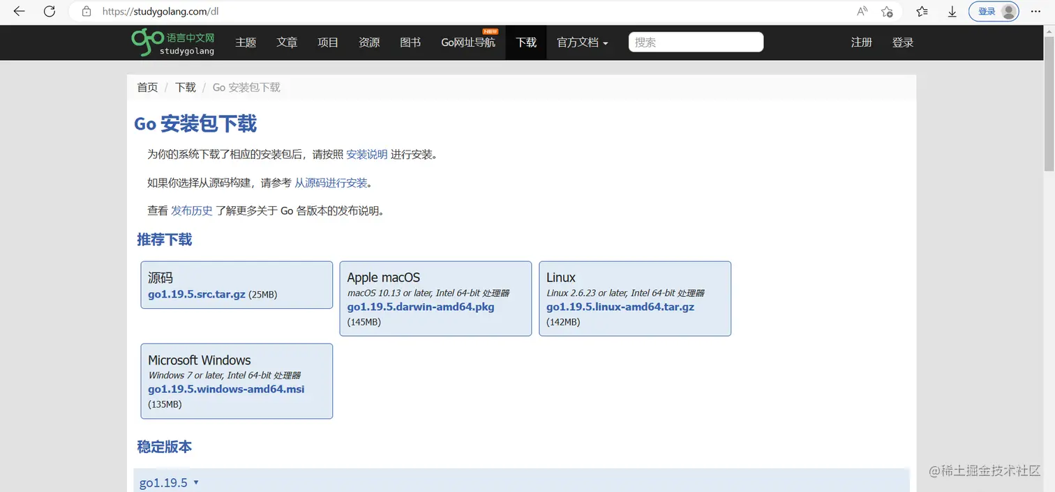
Task: Open Go网址导航 nav item
Action: click(x=468, y=43)
